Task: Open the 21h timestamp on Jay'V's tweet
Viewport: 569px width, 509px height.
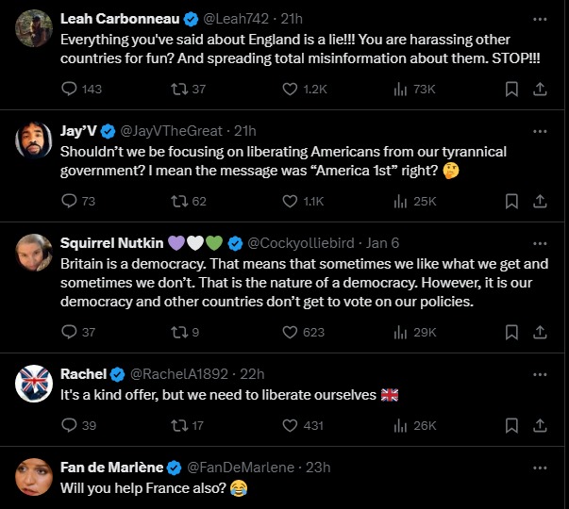Action: click(244, 130)
